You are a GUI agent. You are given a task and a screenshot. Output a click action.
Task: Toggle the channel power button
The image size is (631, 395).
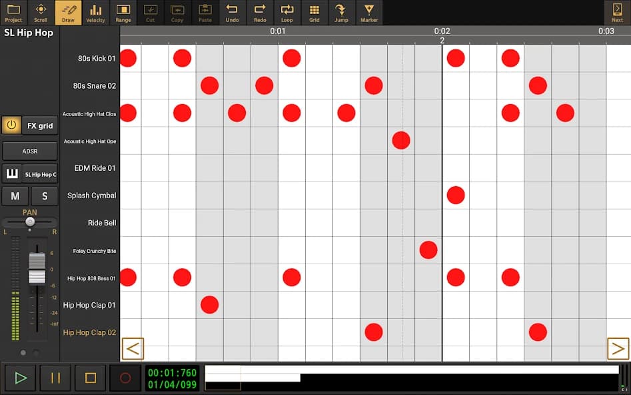point(11,125)
